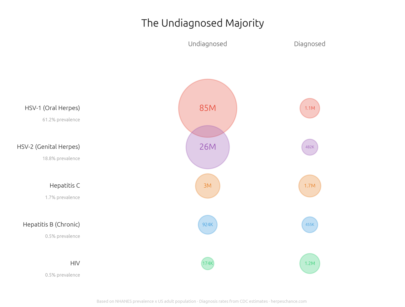The image size is (405, 307).
Task: Click the Hepatitis B (Chronic) label
Action: (x=51, y=224)
